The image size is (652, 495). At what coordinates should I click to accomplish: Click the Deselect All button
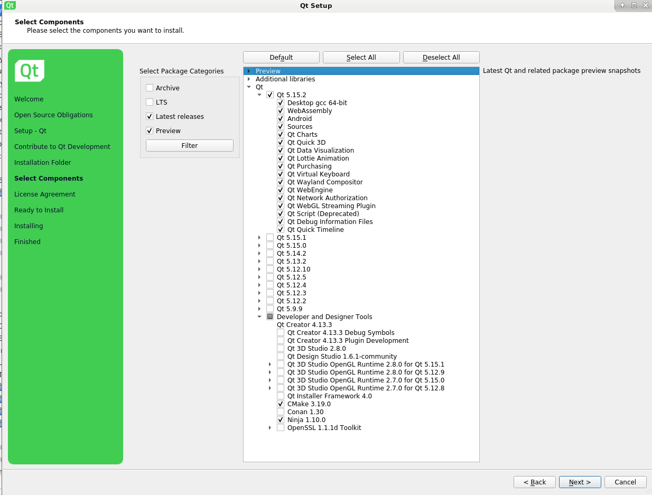[441, 58]
